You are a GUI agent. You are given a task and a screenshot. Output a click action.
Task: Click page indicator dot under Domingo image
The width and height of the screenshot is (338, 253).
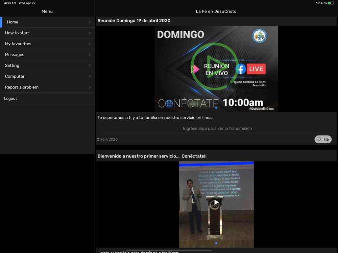click(216, 108)
